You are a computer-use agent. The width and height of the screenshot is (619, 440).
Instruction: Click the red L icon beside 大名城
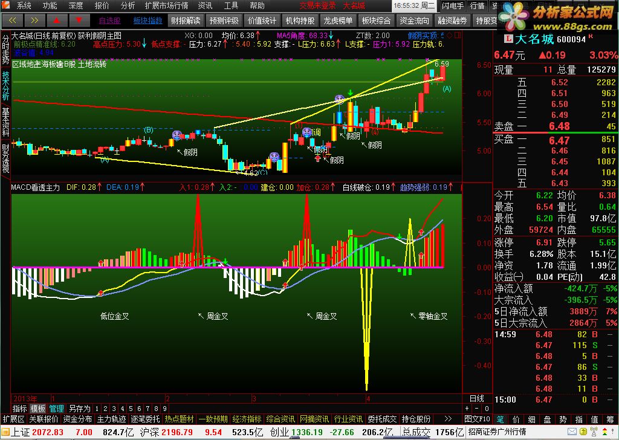508,39
